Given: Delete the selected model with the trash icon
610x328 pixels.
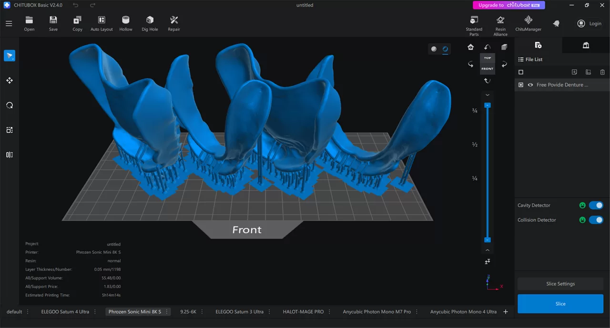Looking at the screenshot, I should click(x=602, y=72).
